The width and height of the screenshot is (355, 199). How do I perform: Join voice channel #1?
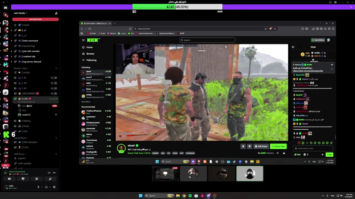35,78
